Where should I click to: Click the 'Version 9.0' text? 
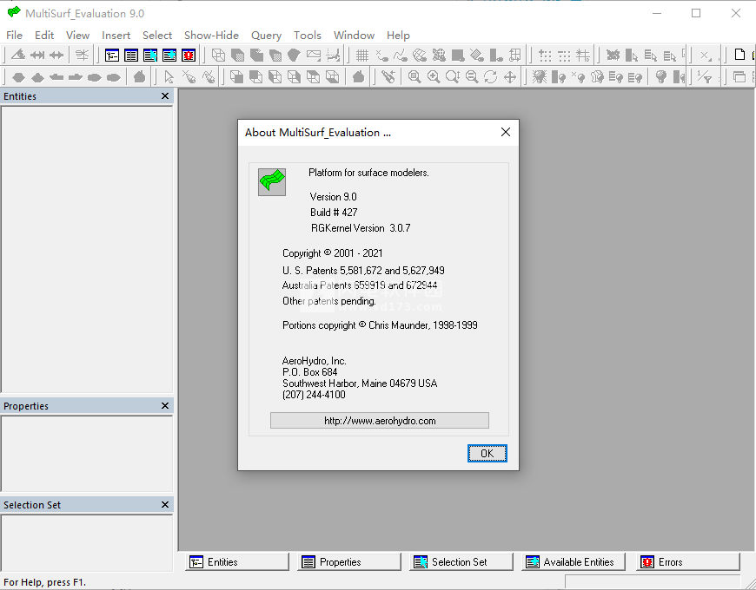(333, 197)
